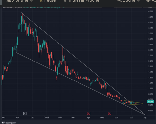Open the 'In dieser Woche' link

click(x=83, y=1)
